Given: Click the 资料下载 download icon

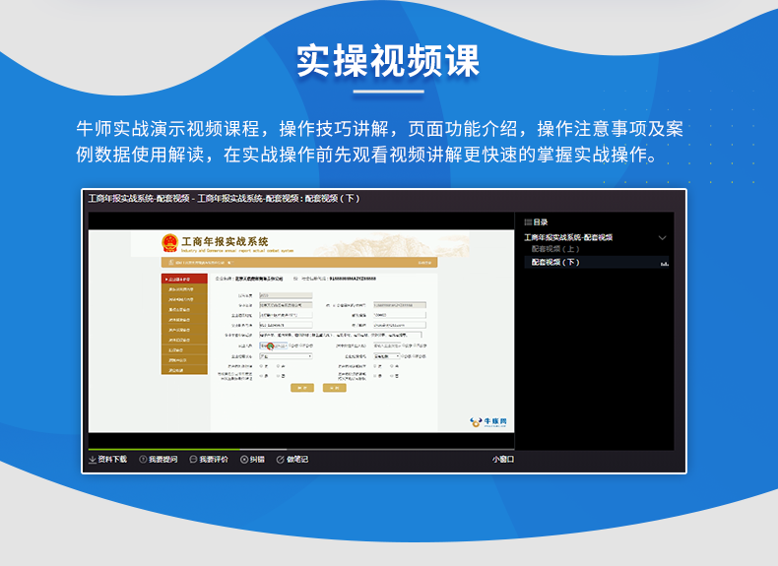Looking at the screenshot, I should [93, 459].
